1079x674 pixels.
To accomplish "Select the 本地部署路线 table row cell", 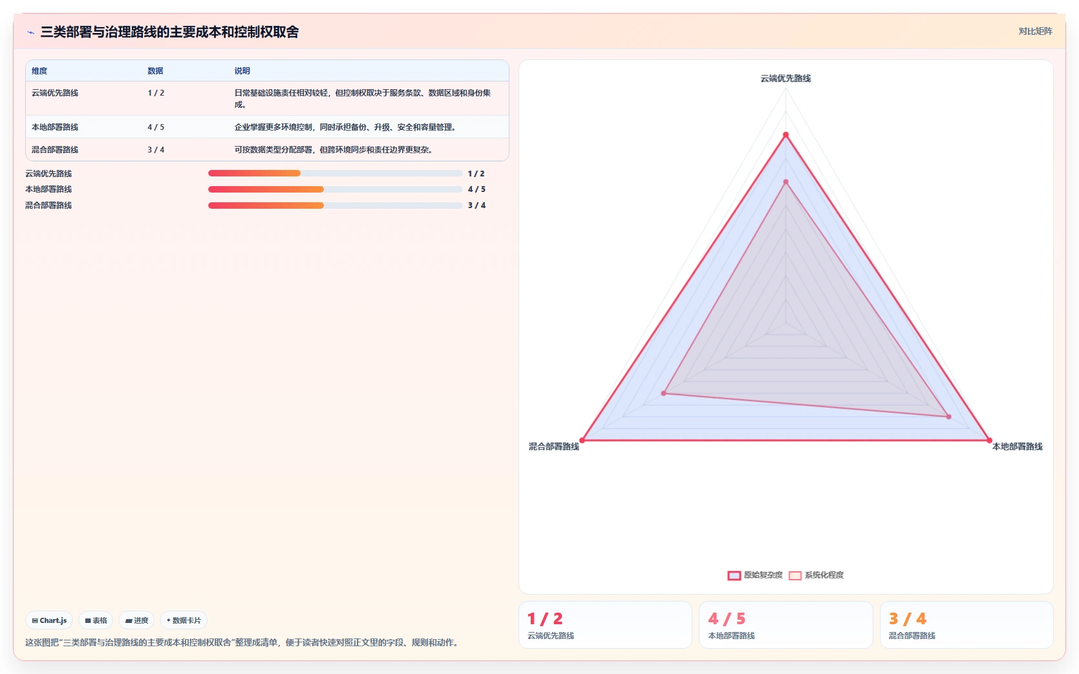I will pyautogui.click(x=55, y=127).
